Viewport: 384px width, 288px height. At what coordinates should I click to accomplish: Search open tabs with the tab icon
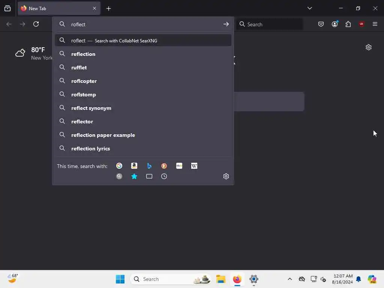(149, 176)
